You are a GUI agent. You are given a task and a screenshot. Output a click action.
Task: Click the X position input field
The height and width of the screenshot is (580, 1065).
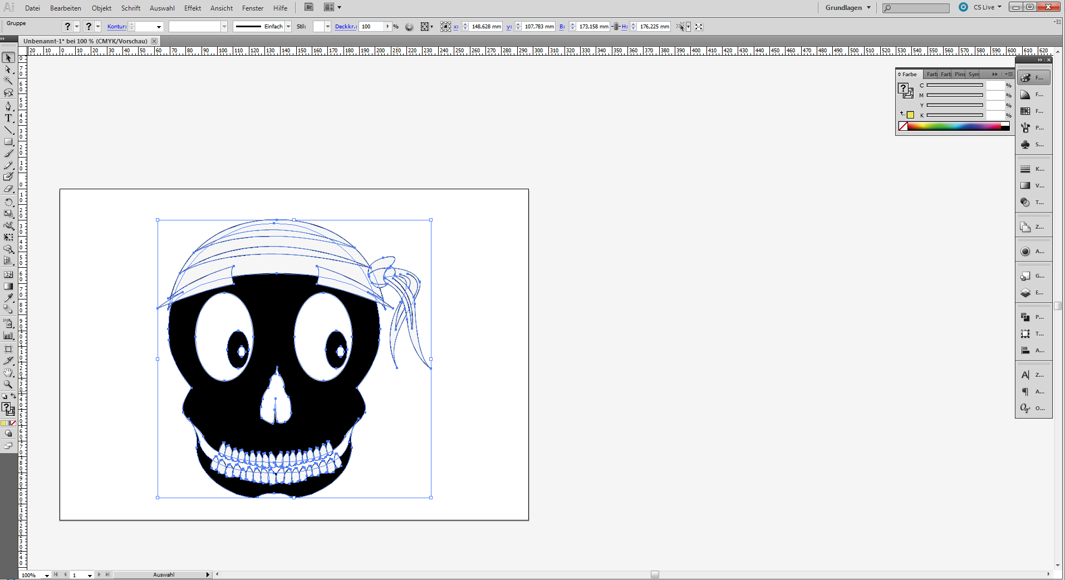pos(486,27)
